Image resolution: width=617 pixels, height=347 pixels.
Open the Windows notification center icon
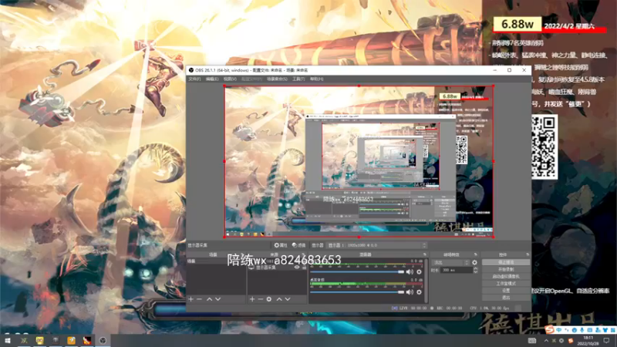point(606,341)
